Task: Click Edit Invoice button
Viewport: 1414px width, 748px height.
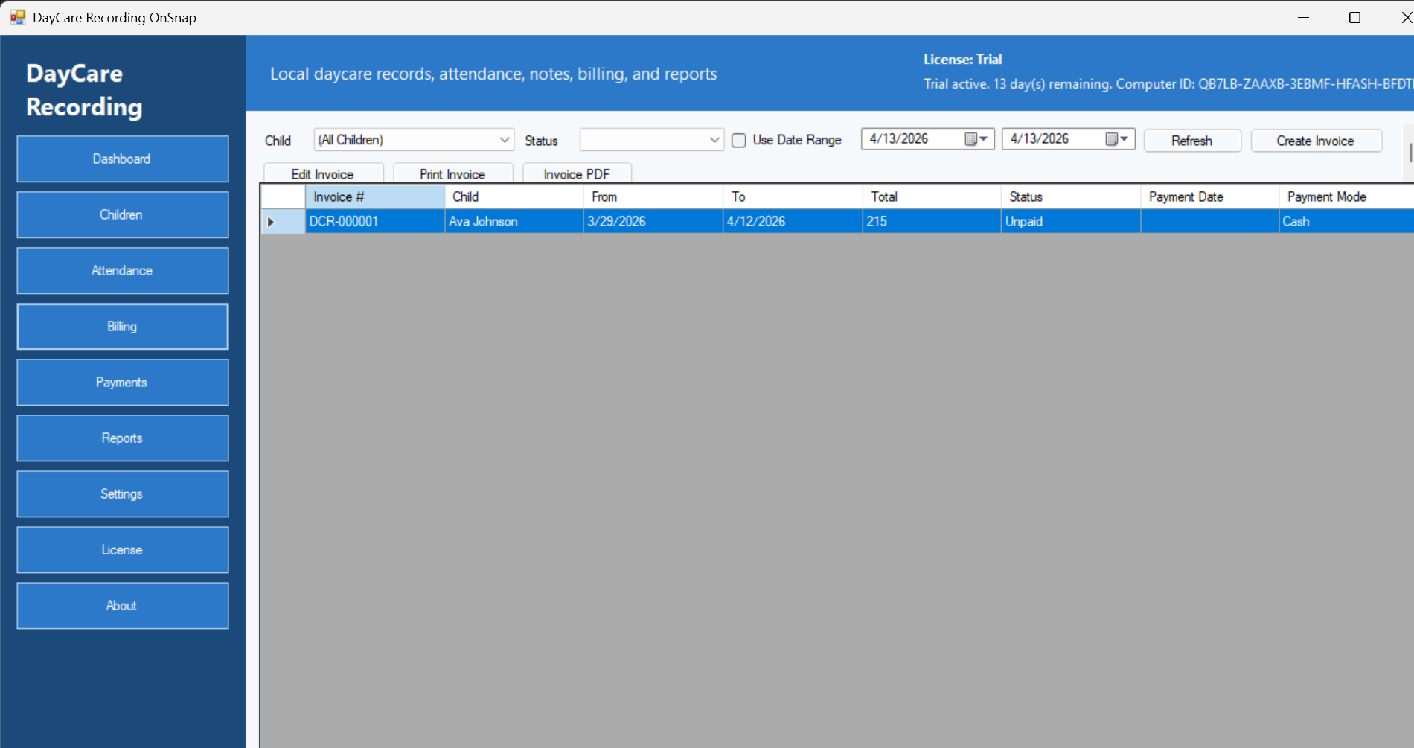Action: (323, 174)
